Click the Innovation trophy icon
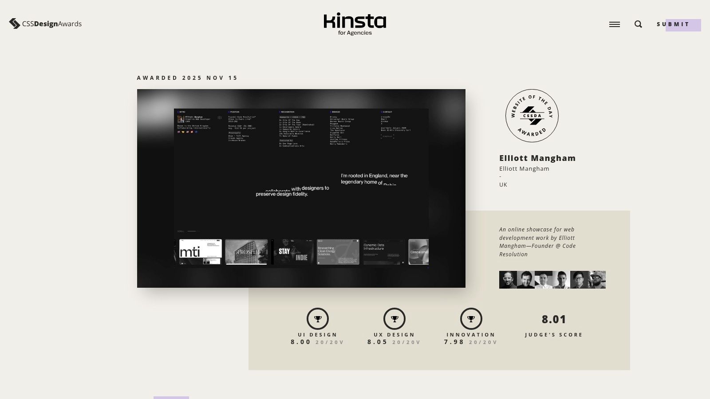The image size is (710, 399). tap(471, 318)
